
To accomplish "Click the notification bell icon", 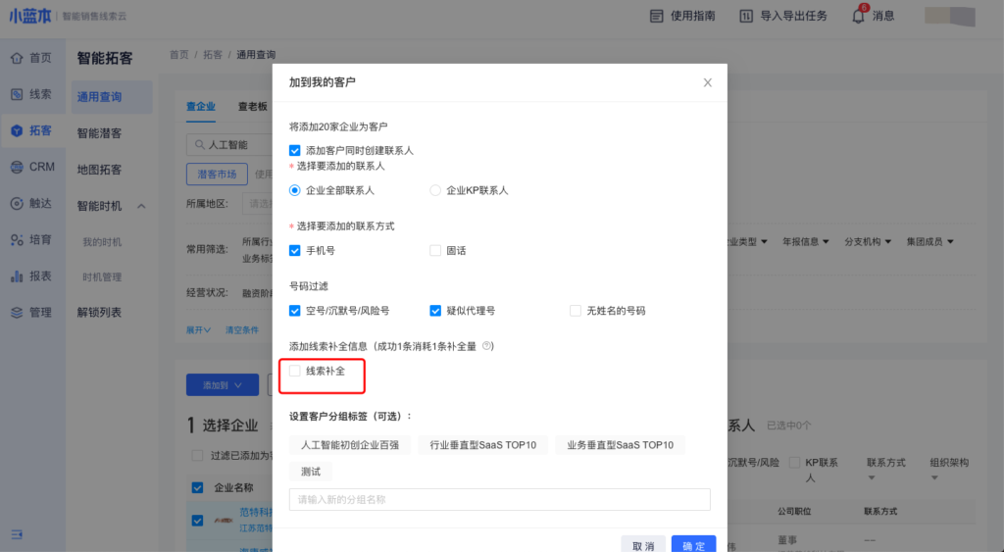I will [x=858, y=16].
